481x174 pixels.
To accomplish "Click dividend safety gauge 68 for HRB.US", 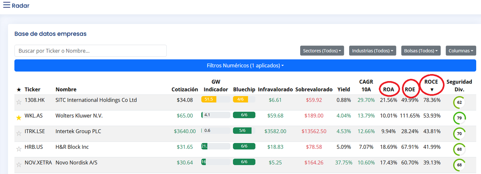I will (x=459, y=149).
